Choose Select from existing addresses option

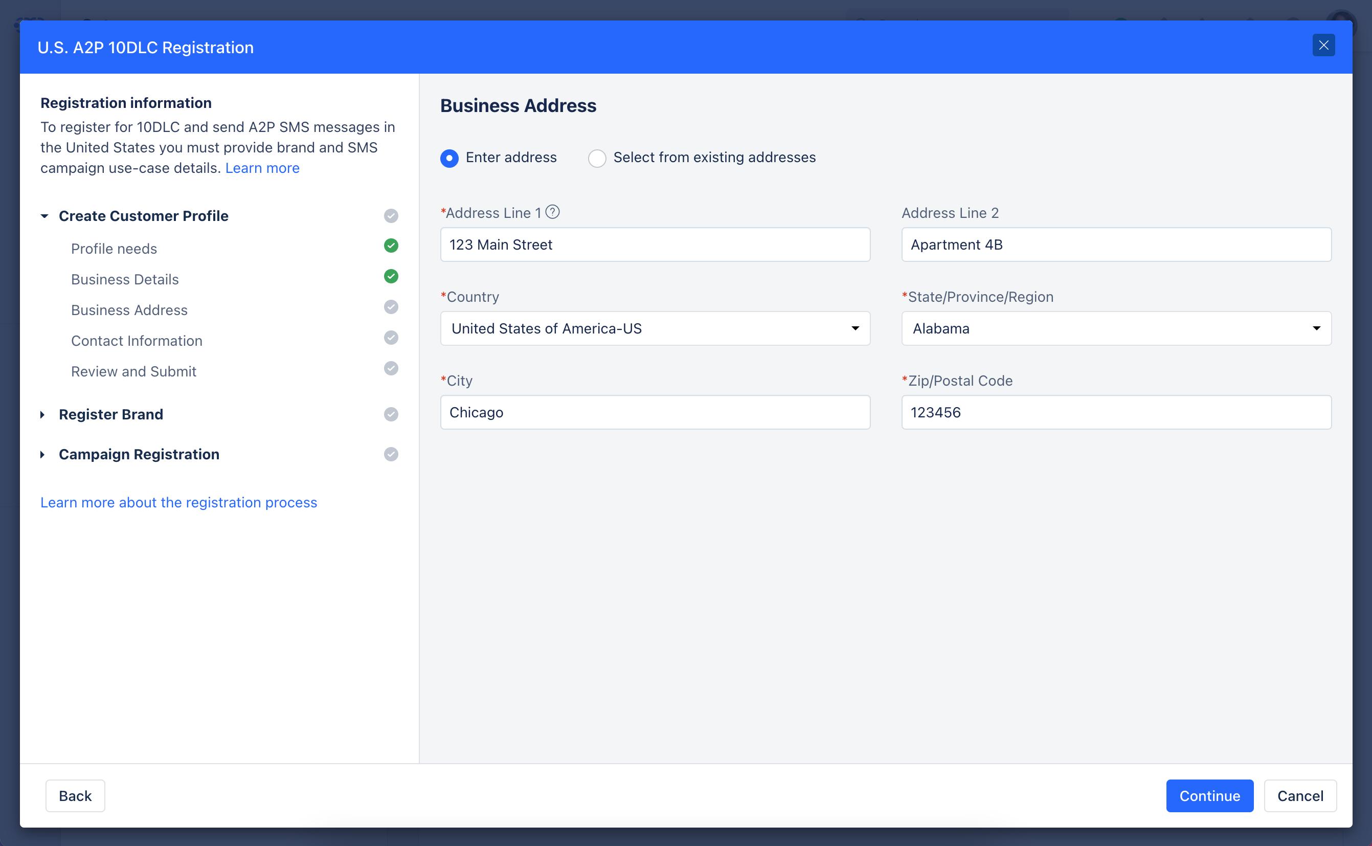point(597,159)
